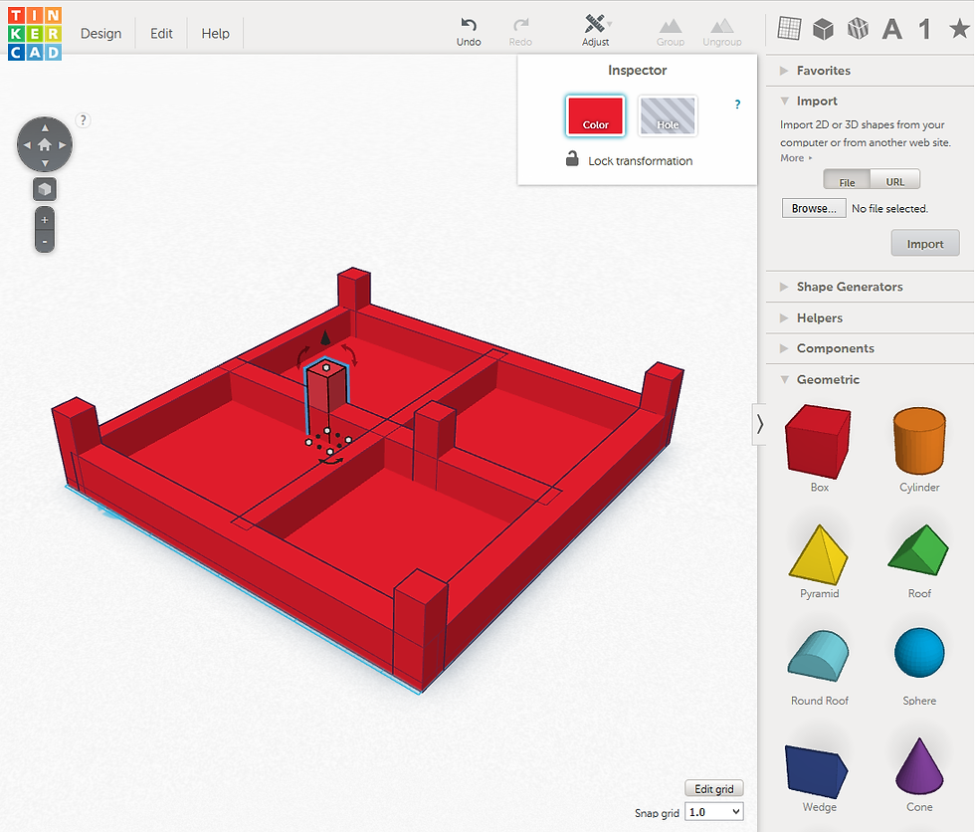Reset the camera to home view
975x832 pixels.
(x=44, y=145)
